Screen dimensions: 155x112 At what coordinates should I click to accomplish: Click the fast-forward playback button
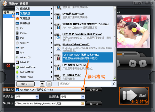pos(133,63)
